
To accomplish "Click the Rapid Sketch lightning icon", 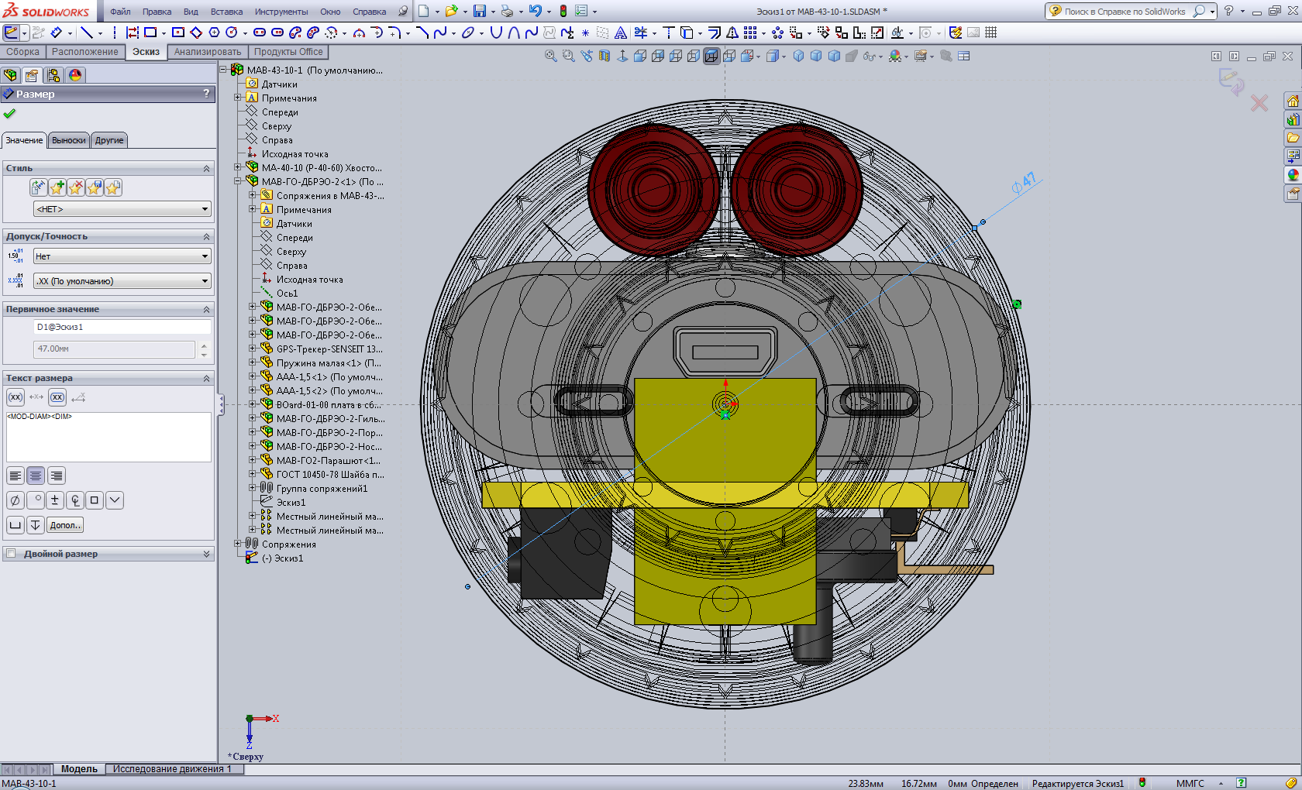I will click(955, 33).
